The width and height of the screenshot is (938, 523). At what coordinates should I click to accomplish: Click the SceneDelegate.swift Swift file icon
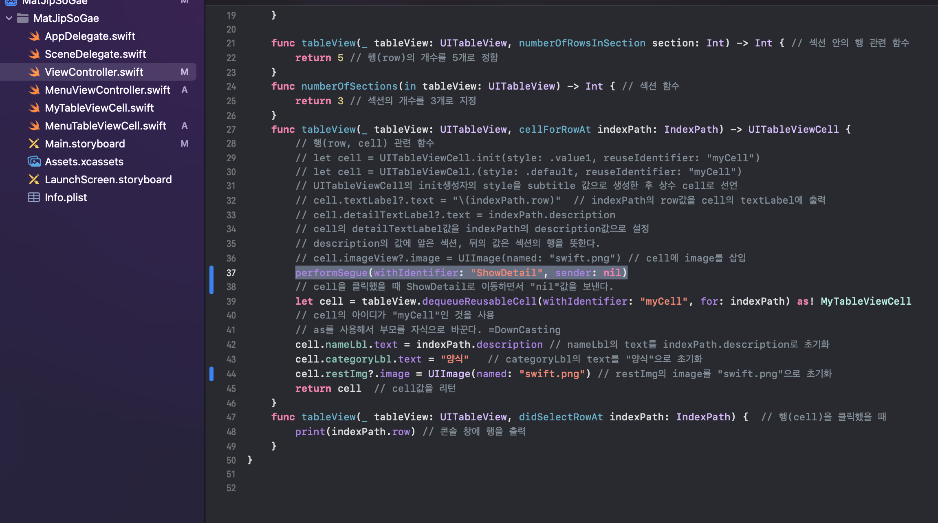click(x=34, y=54)
